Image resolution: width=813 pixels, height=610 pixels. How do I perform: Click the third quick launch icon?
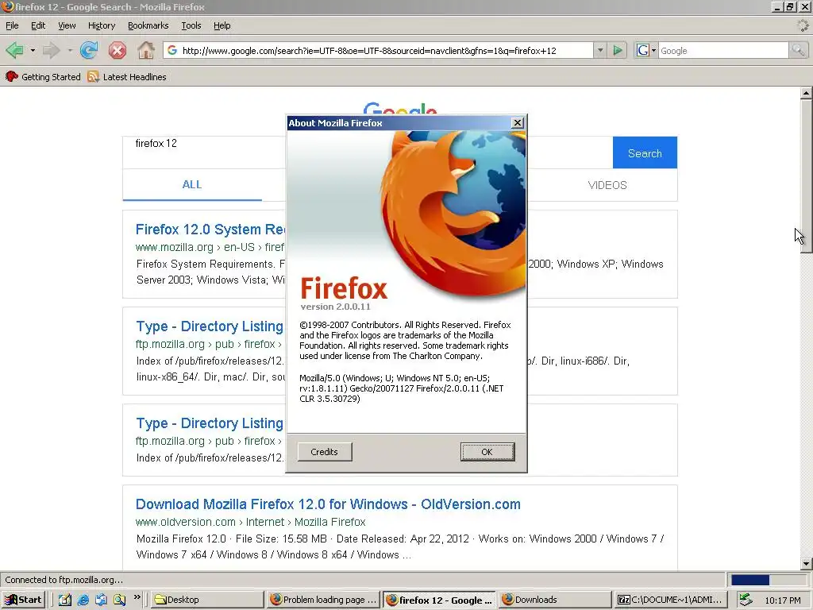101,600
